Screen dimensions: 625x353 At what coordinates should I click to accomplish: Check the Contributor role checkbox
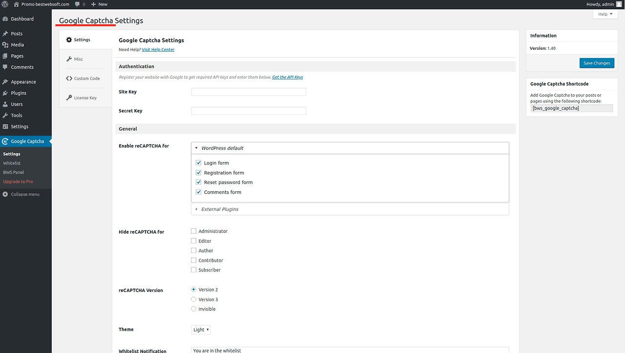coord(194,261)
